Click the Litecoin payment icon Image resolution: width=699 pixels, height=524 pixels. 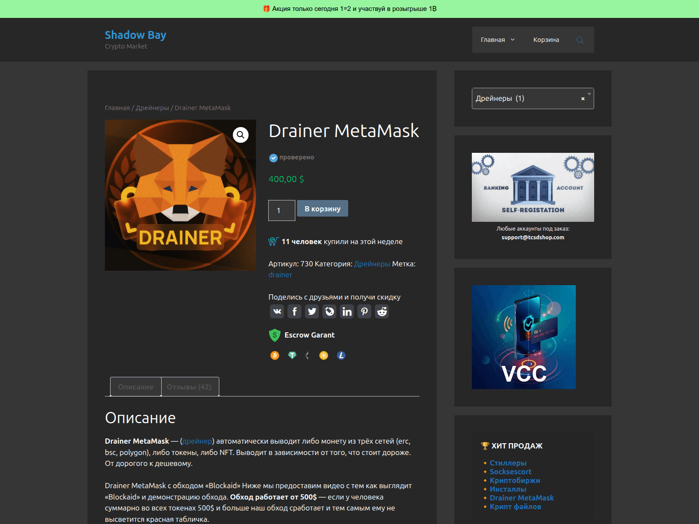point(341,355)
